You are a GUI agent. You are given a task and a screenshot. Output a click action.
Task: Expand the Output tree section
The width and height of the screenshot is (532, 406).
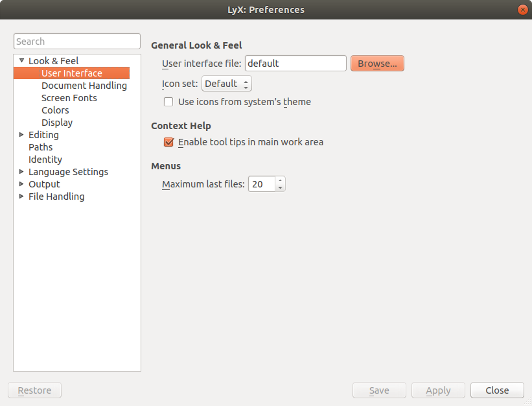pyautogui.click(x=21, y=184)
